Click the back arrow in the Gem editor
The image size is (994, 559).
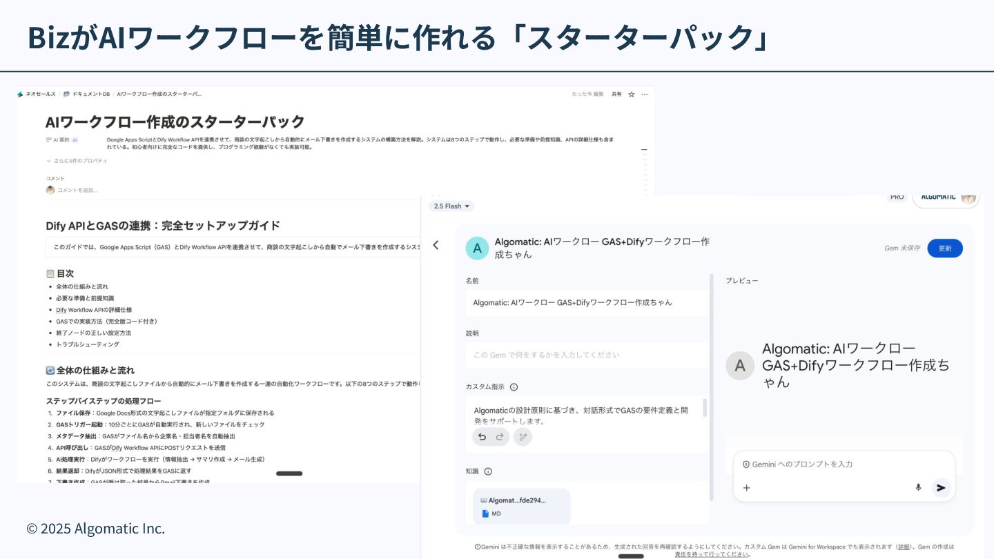coord(436,245)
